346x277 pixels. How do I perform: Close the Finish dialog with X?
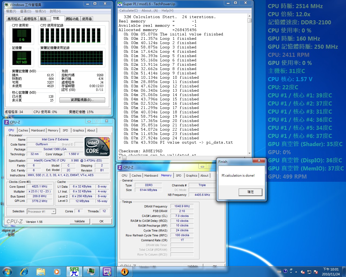(259, 161)
